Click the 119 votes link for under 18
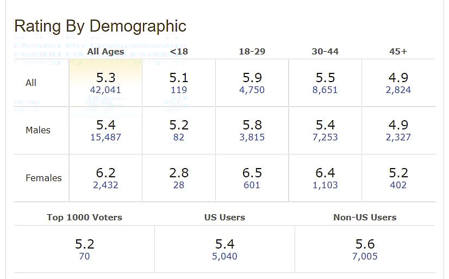The width and height of the screenshot is (449, 279). (x=178, y=90)
